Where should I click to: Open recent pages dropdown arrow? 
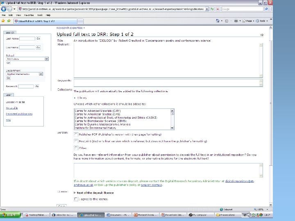tap(14, 9)
